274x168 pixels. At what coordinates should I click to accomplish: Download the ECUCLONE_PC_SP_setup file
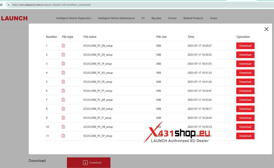(245, 136)
